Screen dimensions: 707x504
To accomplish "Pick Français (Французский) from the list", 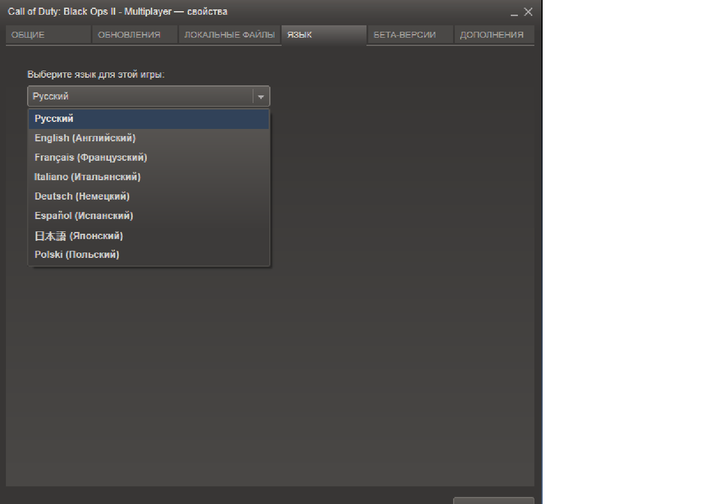I will tap(148, 158).
